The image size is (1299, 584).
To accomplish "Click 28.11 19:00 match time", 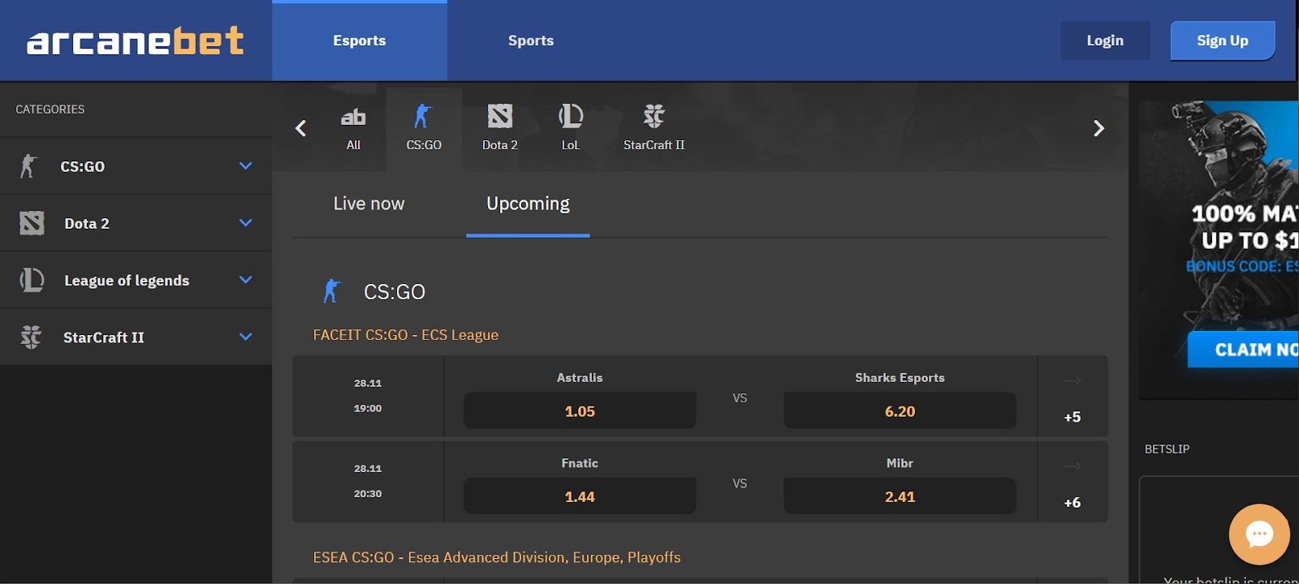I will click(368, 396).
